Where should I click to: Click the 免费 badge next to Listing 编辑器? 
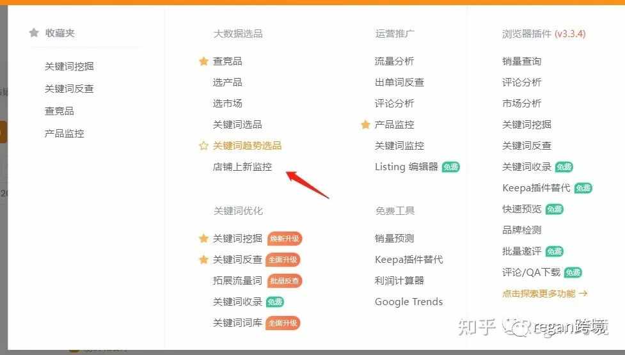(x=451, y=167)
